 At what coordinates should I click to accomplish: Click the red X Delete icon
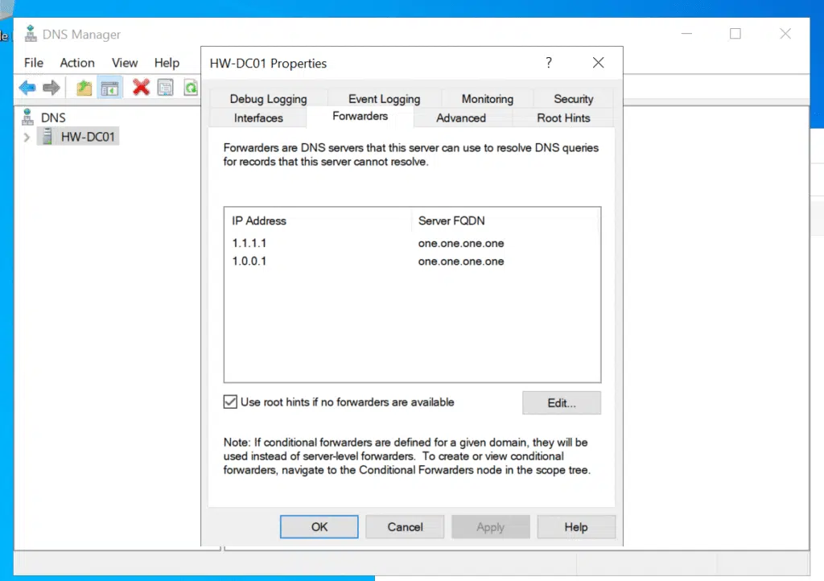click(x=142, y=87)
